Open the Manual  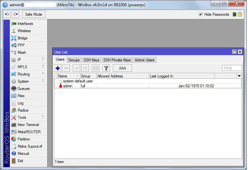29,154
